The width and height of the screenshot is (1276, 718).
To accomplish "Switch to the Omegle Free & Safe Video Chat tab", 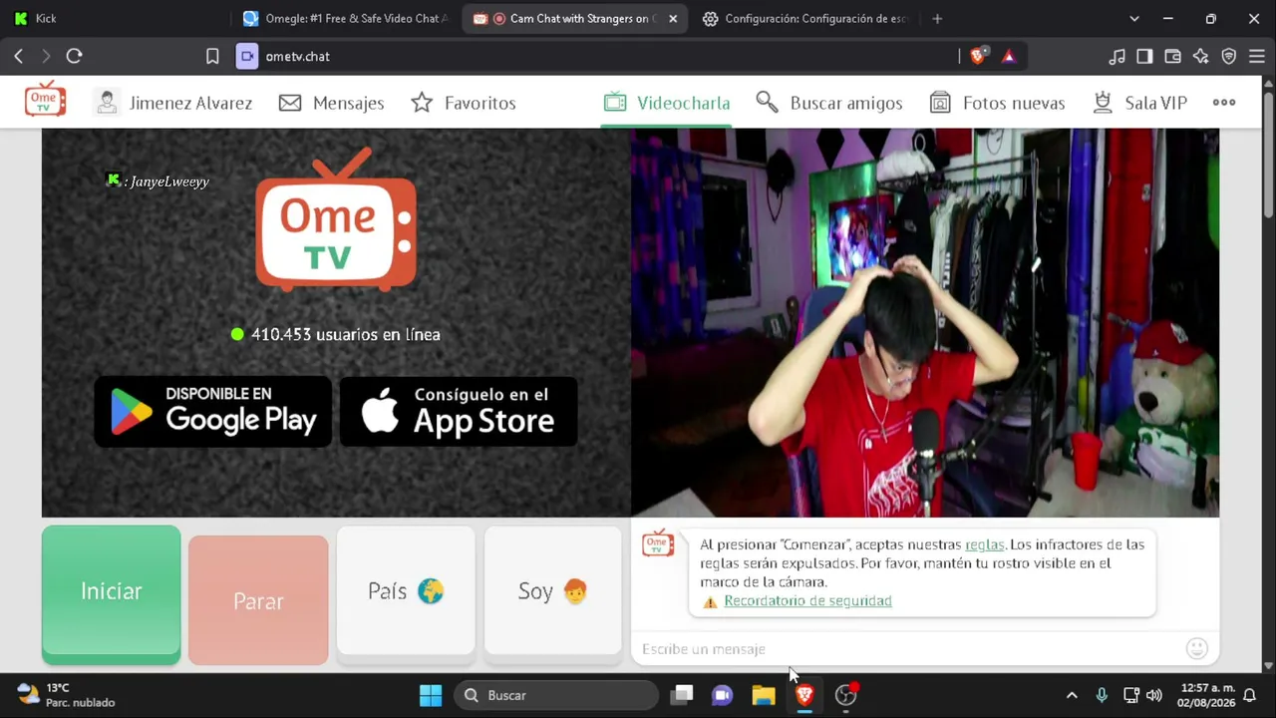I will 347,19.
